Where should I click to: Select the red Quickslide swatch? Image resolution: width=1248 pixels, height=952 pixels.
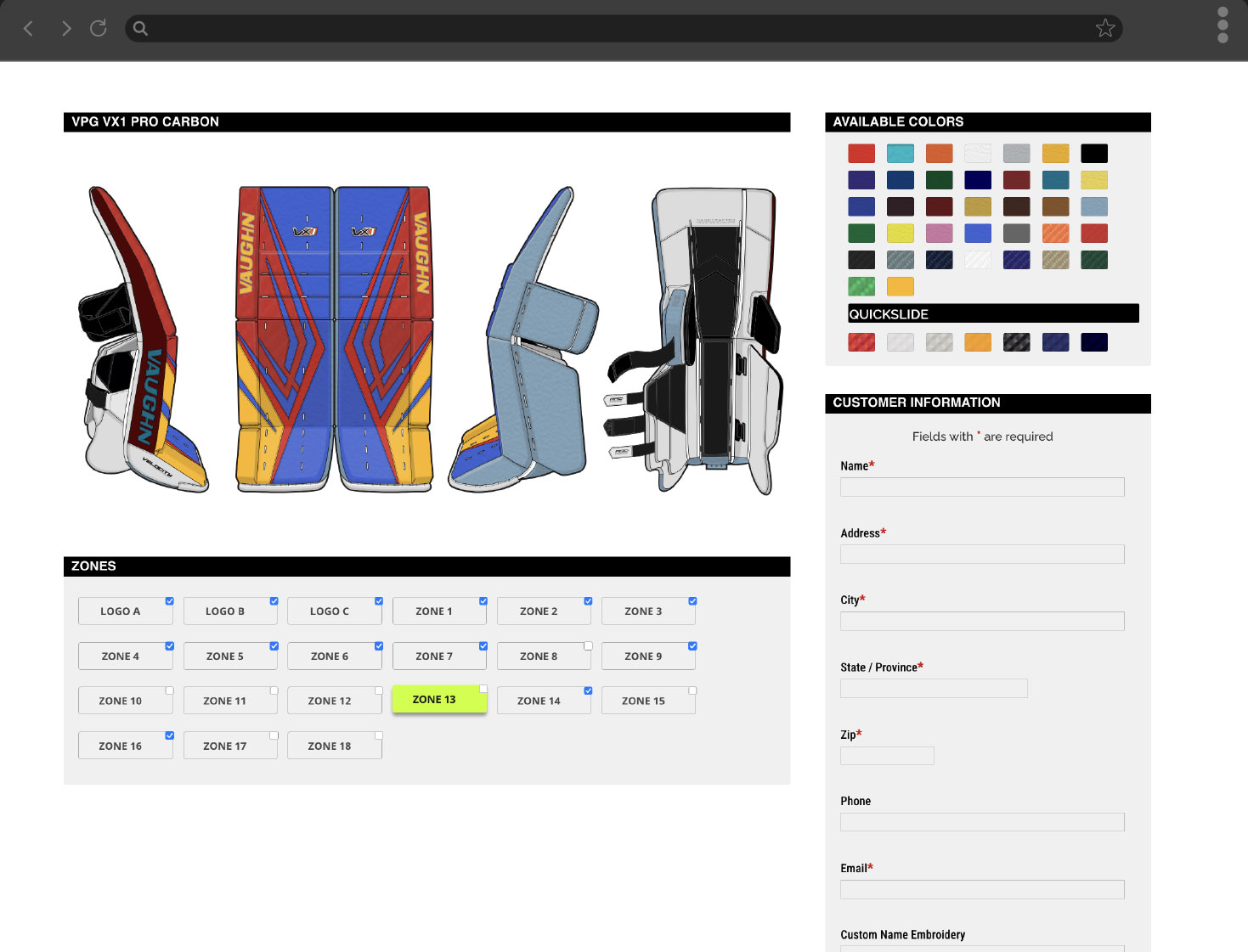[x=861, y=341]
